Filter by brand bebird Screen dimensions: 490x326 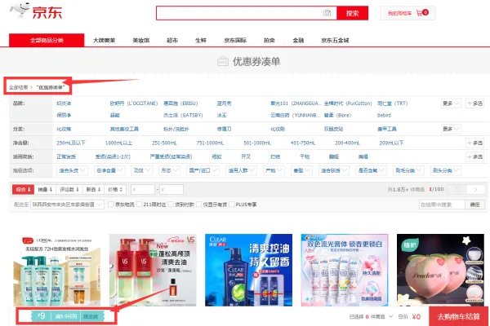click(x=384, y=115)
